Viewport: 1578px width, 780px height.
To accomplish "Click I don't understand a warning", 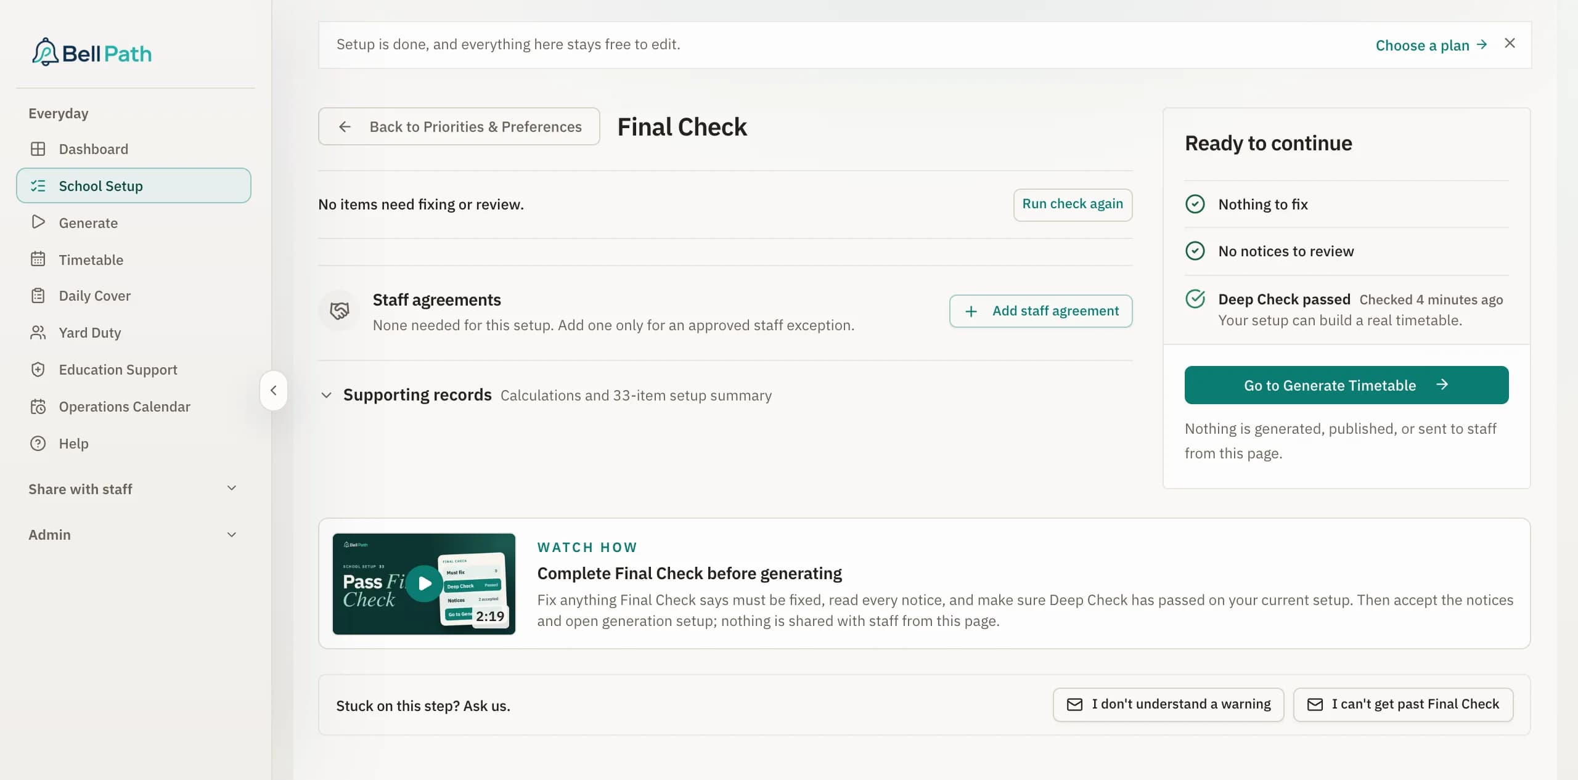I will [1168, 704].
